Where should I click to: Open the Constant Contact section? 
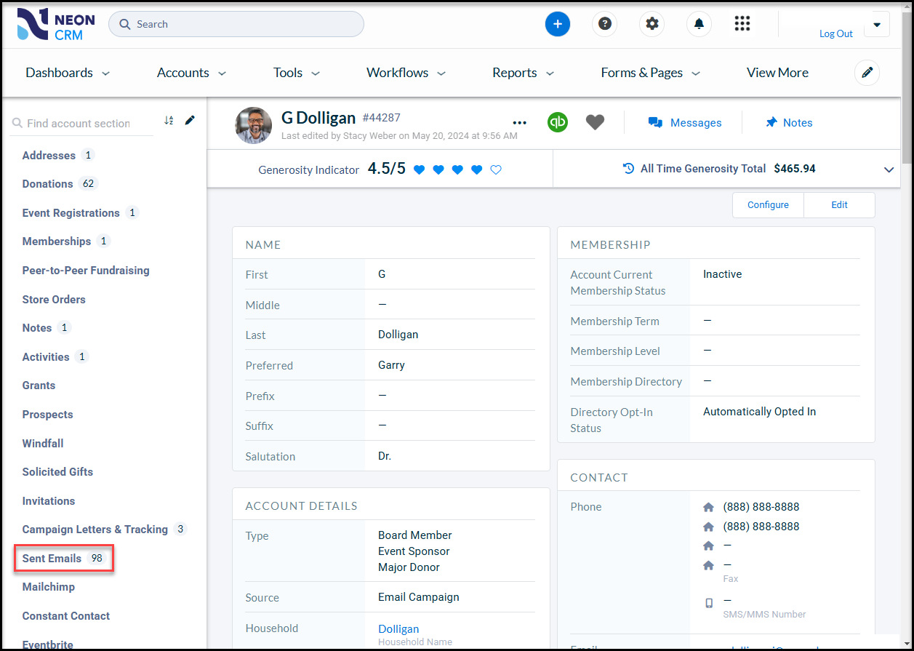click(66, 616)
